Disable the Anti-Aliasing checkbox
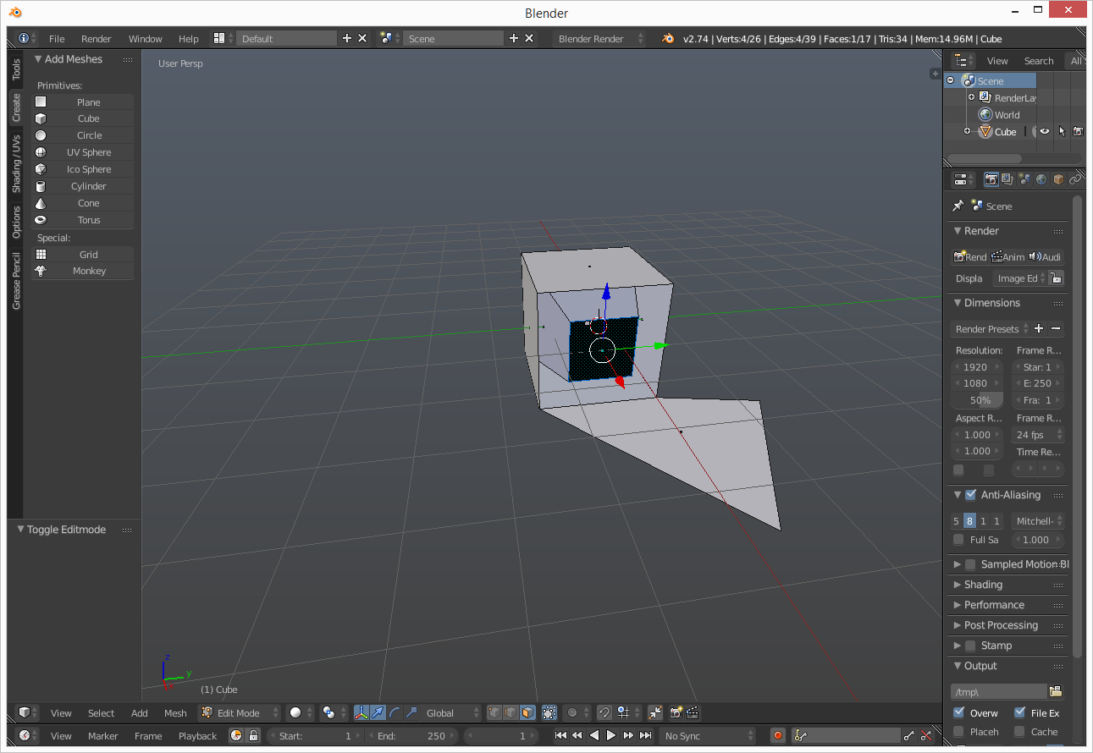This screenshot has height=753, width=1093. (x=970, y=495)
